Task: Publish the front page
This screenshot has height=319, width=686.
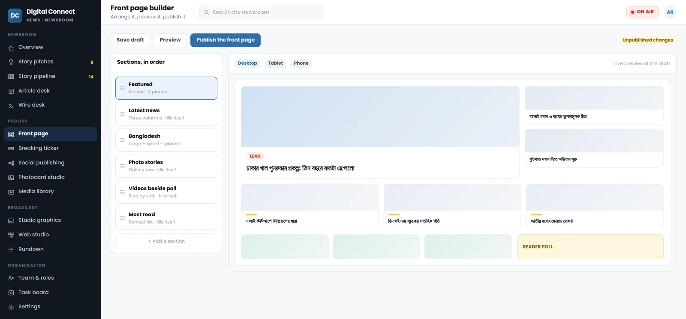Action: (x=226, y=40)
